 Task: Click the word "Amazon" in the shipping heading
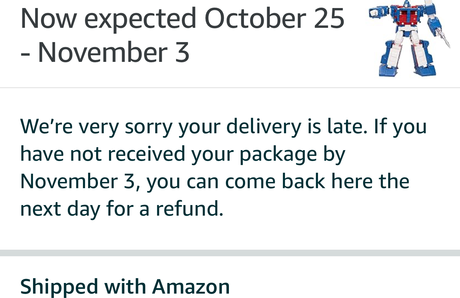pos(191,286)
